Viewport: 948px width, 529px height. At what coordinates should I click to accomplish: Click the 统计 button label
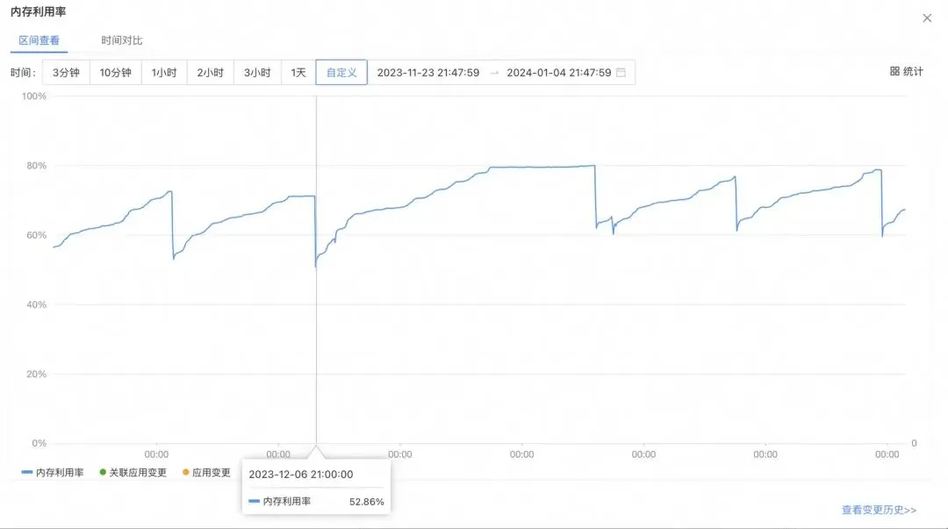pyautogui.click(x=913, y=72)
